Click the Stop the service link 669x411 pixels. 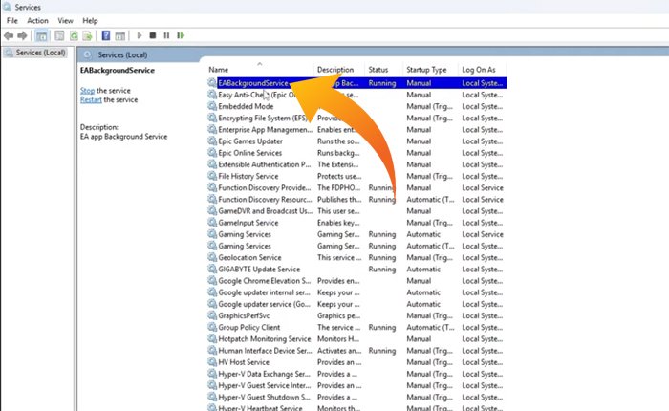[x=89, y=90]
